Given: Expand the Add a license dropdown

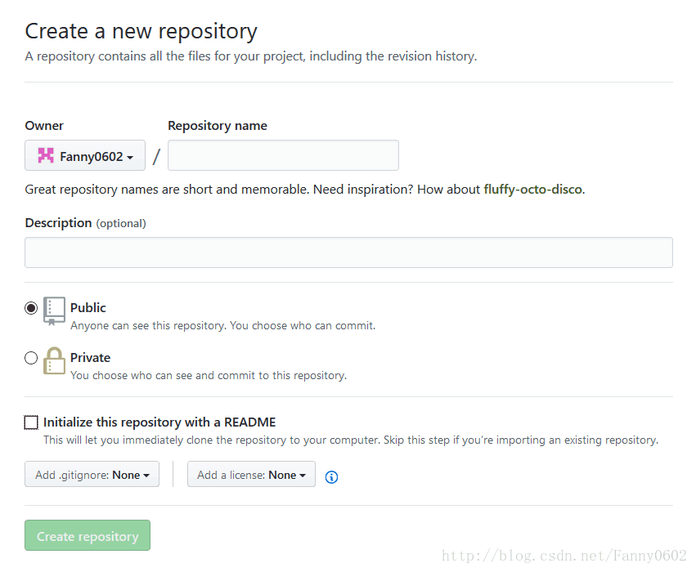Looking at the screenshot, I should point(251,475).
